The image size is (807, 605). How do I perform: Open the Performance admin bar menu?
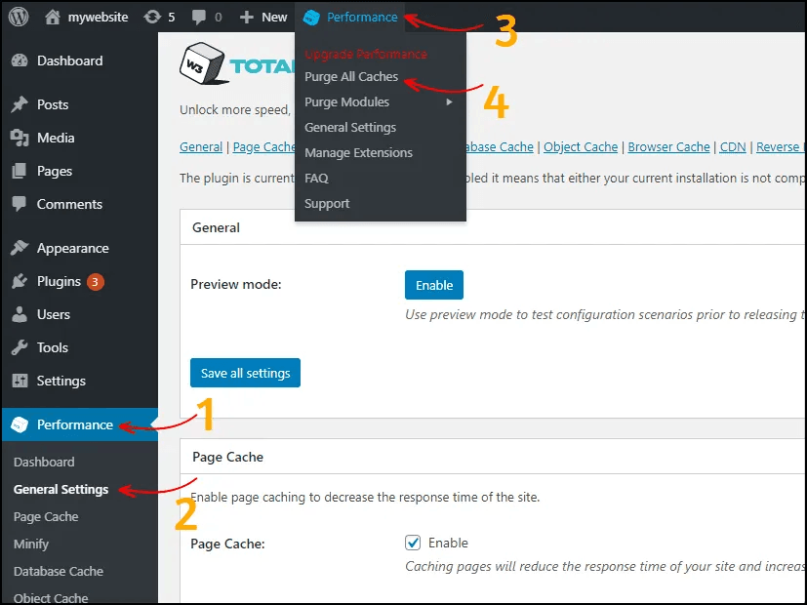pos(350,18)
